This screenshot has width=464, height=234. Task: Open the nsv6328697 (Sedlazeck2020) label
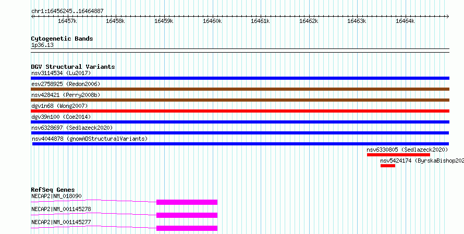pos(72,128)
